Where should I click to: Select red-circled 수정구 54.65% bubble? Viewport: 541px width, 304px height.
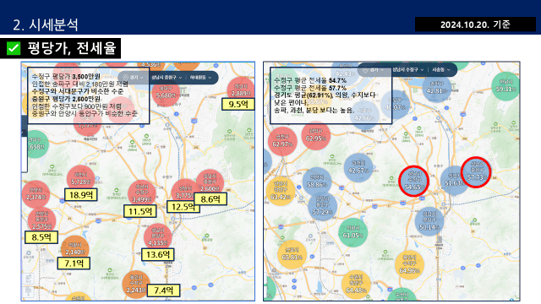pyautogui.click(x=413, y=181)
